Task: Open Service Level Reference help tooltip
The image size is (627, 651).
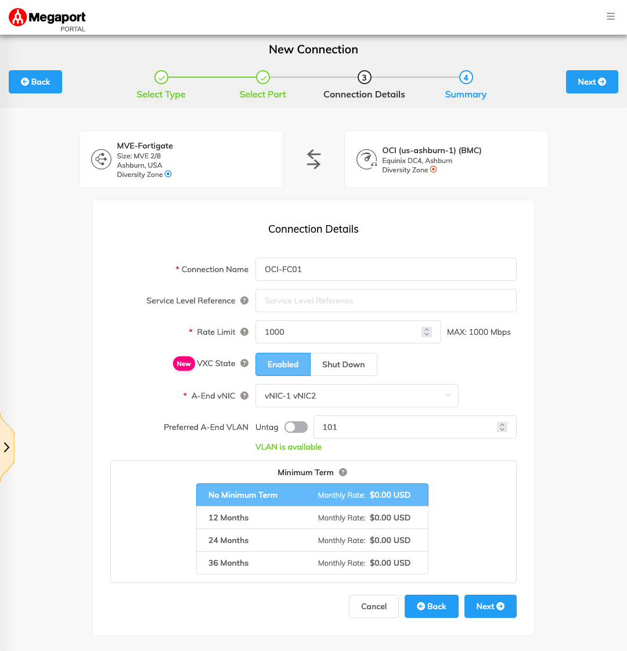Action: tap(244, 301)
